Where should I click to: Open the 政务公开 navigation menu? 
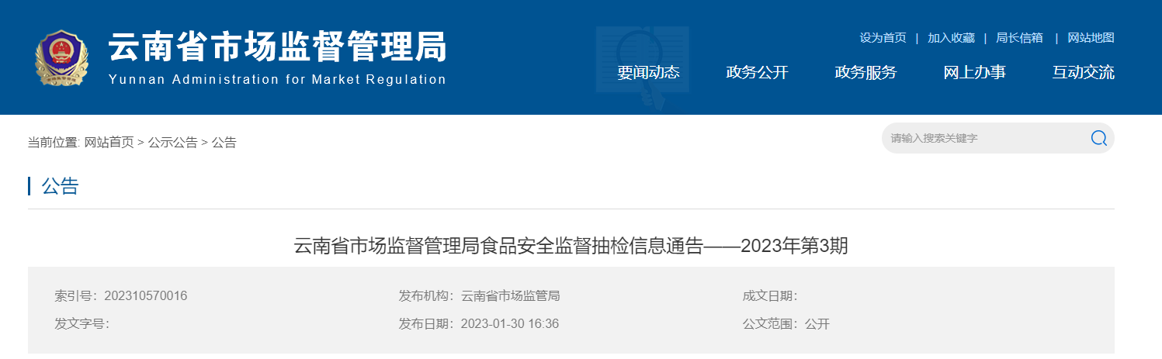(757, 72)
